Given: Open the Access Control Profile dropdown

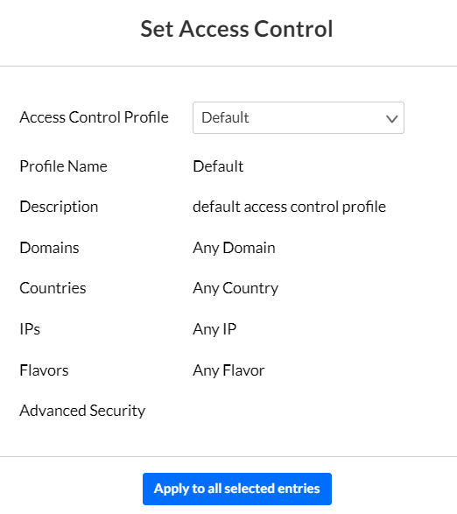Looking at the screenshot, I should pos(299,117).
